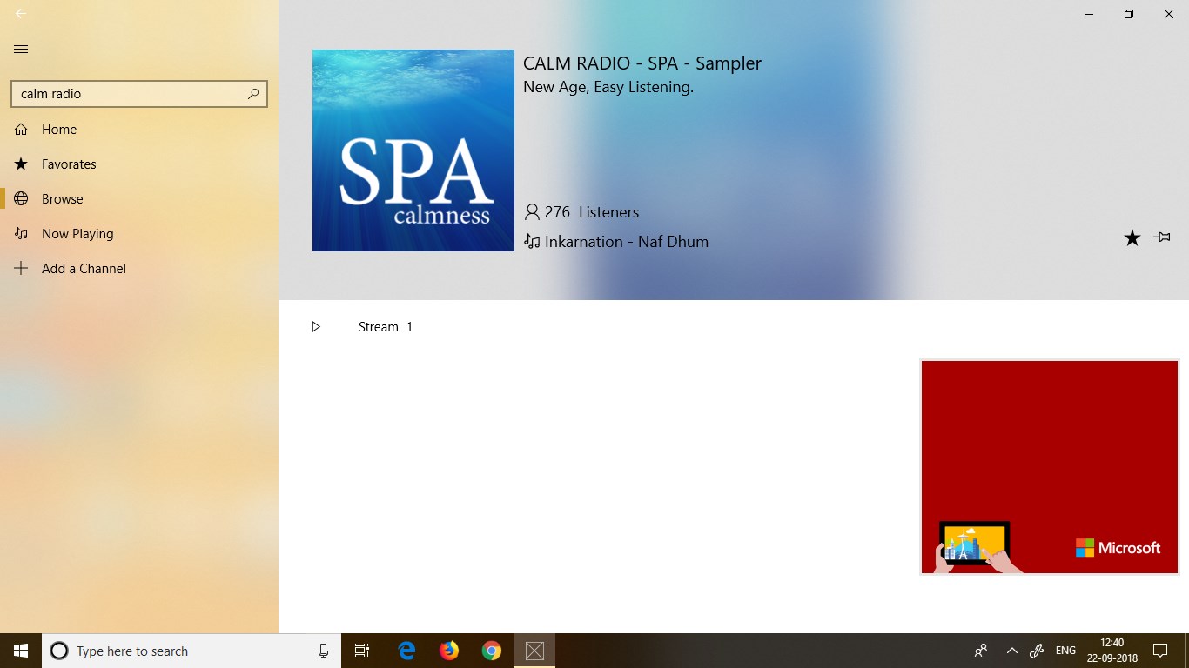Click the station title 'CALM RADIO - SPA - Sampler'

coord(642,63)
